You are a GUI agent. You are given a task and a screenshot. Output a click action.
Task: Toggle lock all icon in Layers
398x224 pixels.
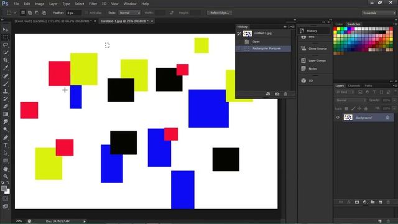point(366,108)
